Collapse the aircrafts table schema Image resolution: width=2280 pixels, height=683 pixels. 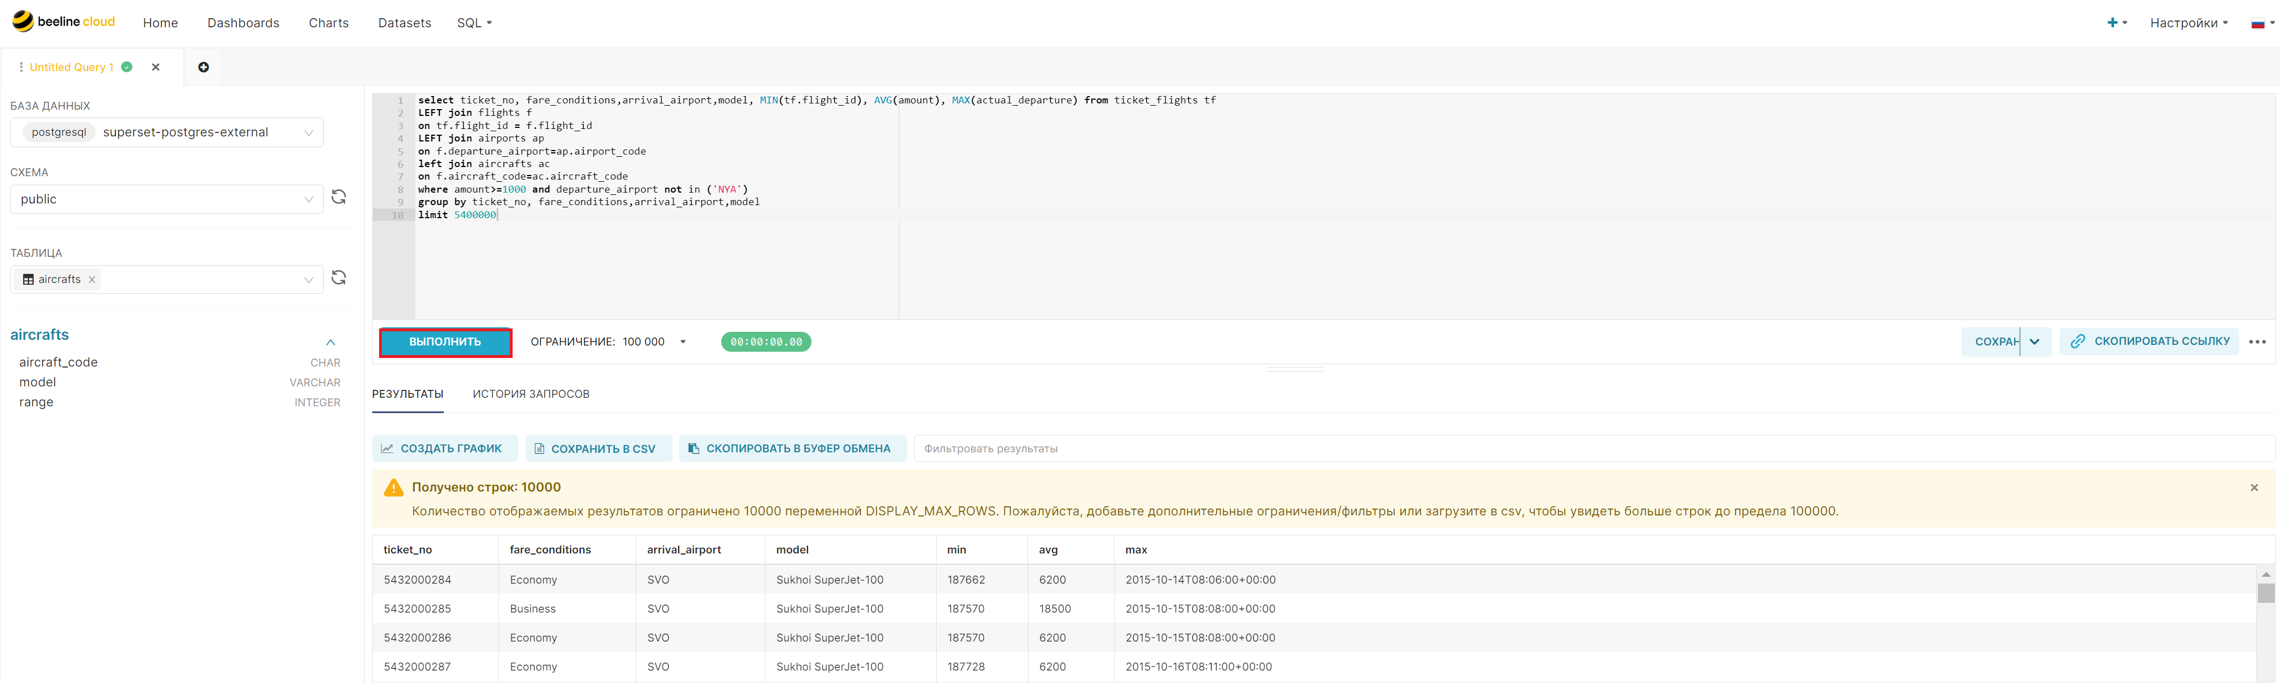tap(330, 343)
